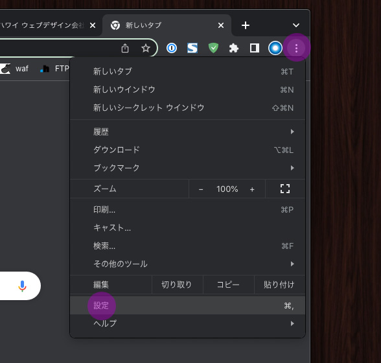Open the waf bookmark

[14, 69]
